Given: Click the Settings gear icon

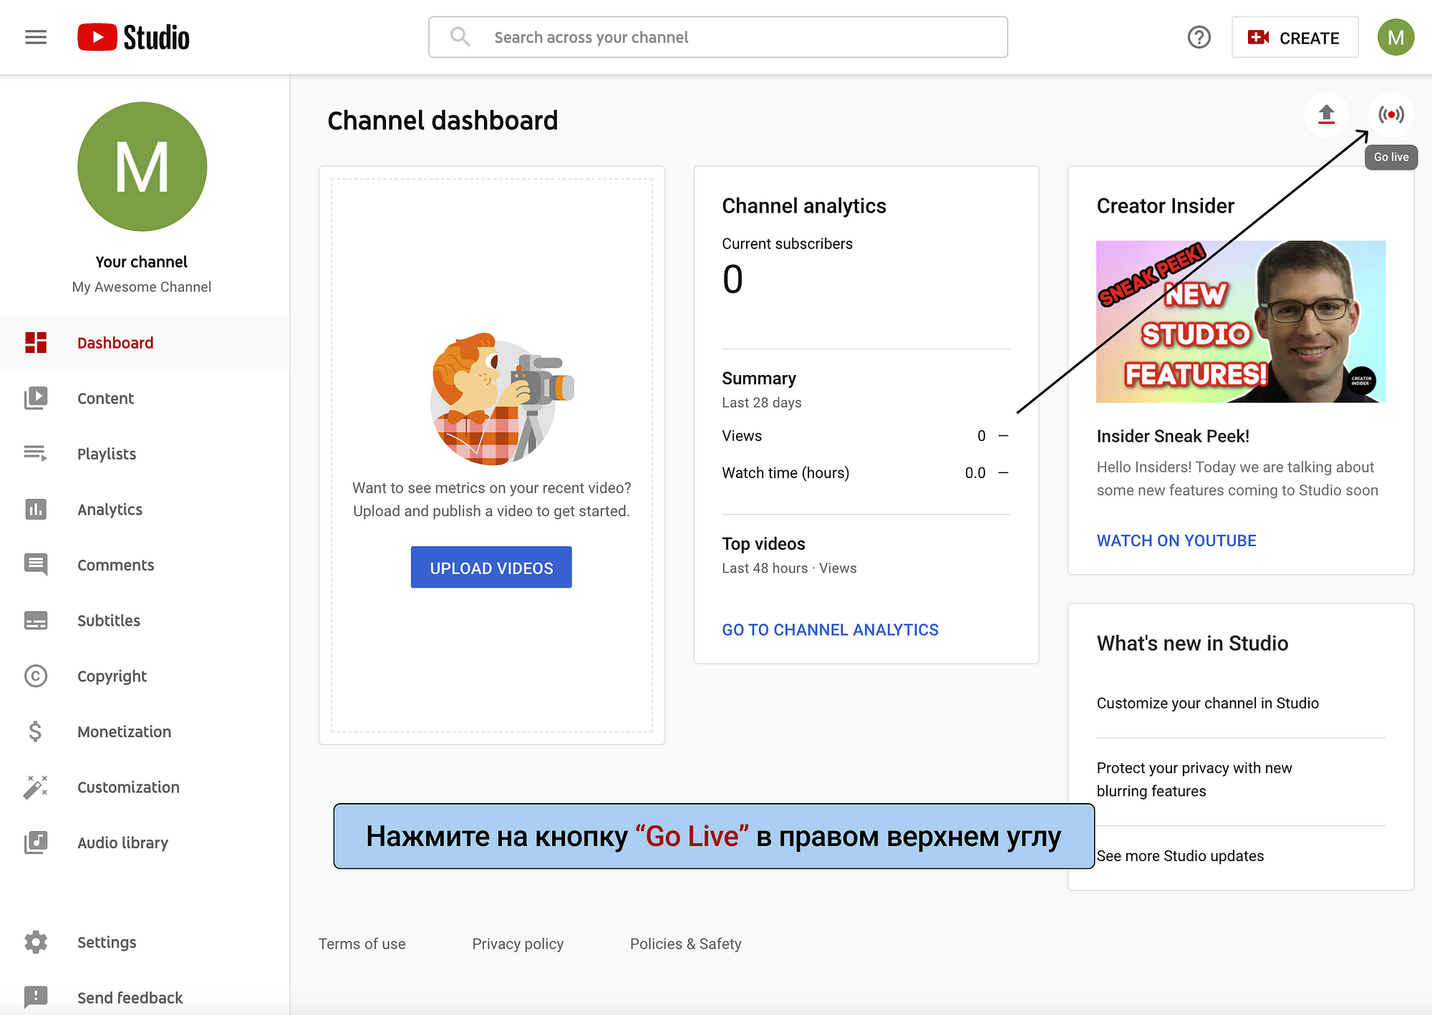Looking at the screenshot, I should [x=36, y=942].
